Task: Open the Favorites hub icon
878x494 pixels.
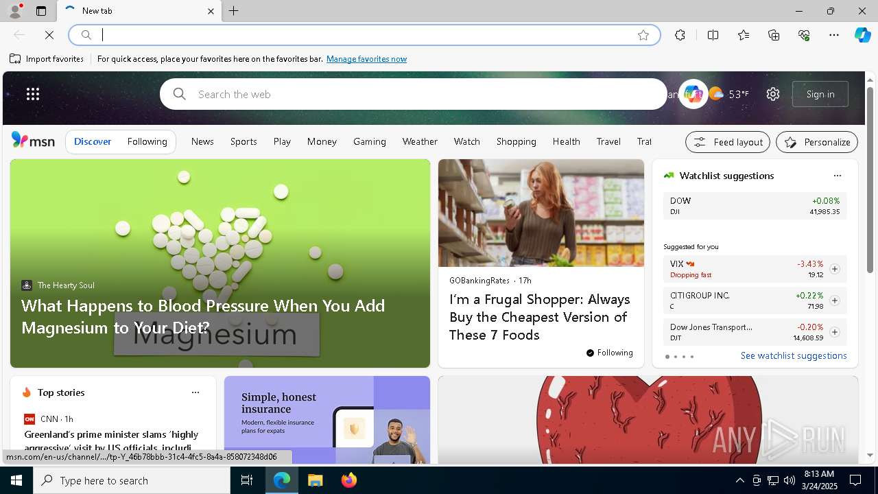Action: [744, 35]
